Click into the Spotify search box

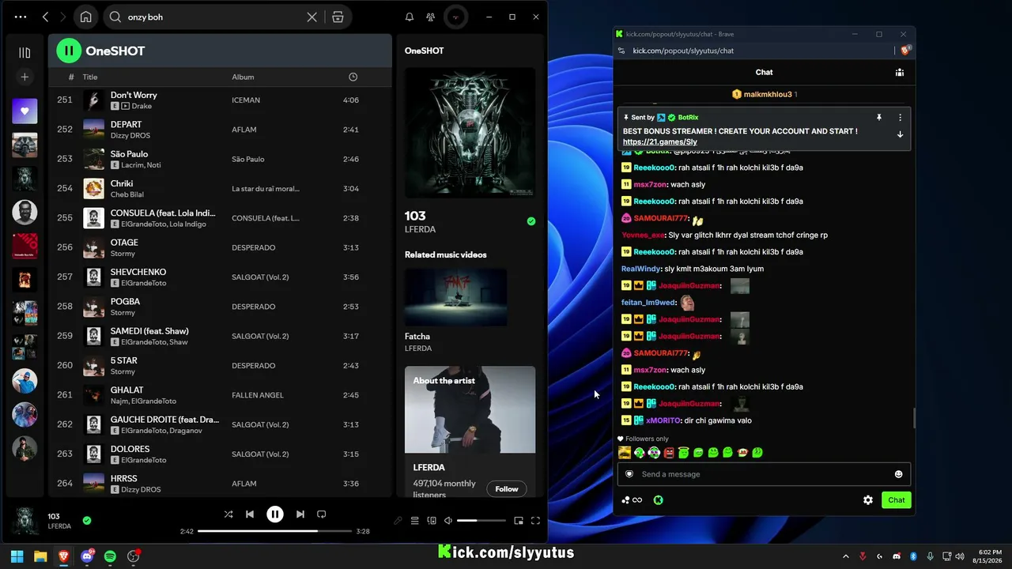point(213,17)
